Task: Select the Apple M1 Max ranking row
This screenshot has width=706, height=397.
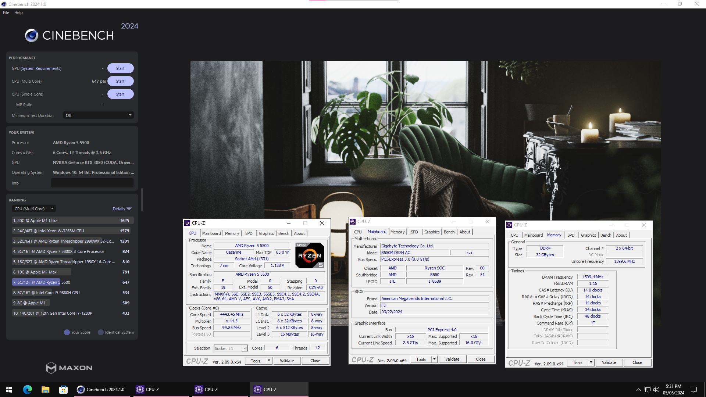Action: pyautogui.click(x=72, y=272)
